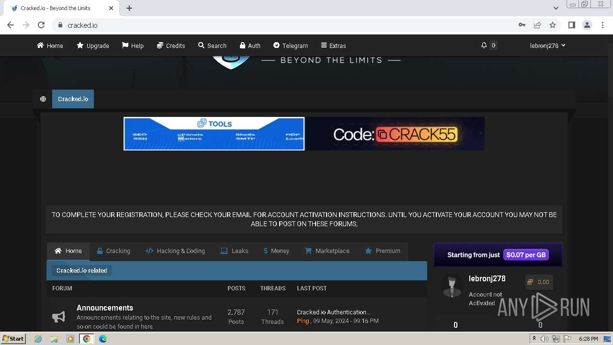Open the Help menu item
Image resolution: width=613 pixels, height=345 pixels.
(133, 46)
